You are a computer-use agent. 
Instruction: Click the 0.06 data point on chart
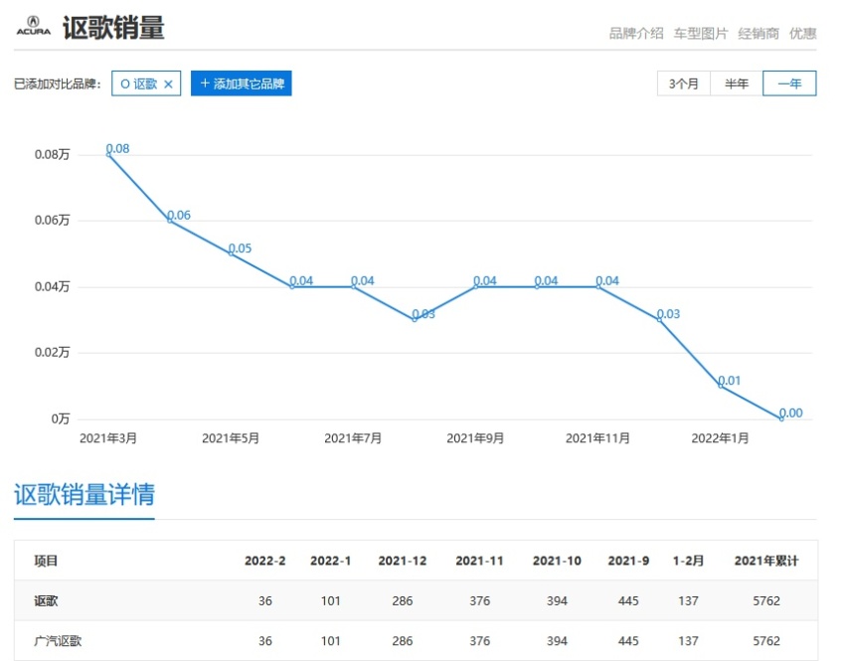tap(170, 221)
